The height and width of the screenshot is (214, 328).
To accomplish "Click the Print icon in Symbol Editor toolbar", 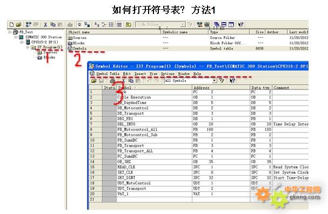I will [112, 81].
